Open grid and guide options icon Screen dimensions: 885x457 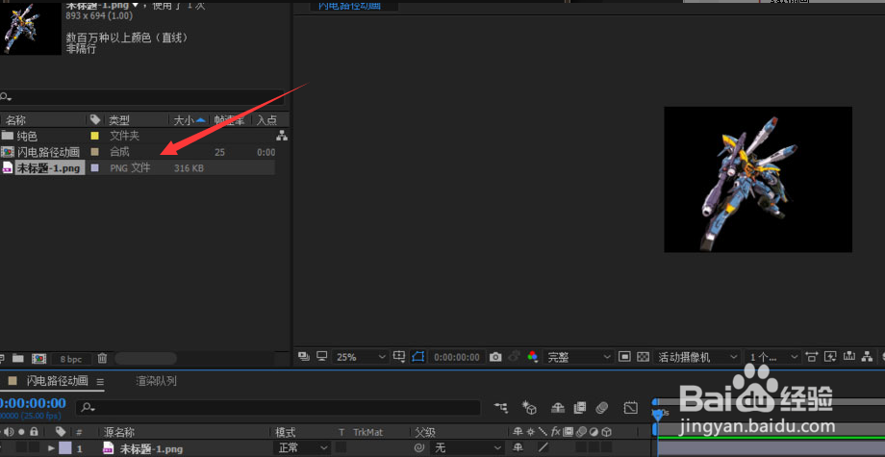pos(399,356)
